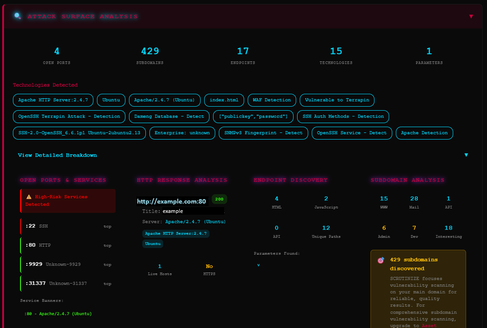Click the Ubuntu badge under HTTP response
487x328 pixels.
153,244
